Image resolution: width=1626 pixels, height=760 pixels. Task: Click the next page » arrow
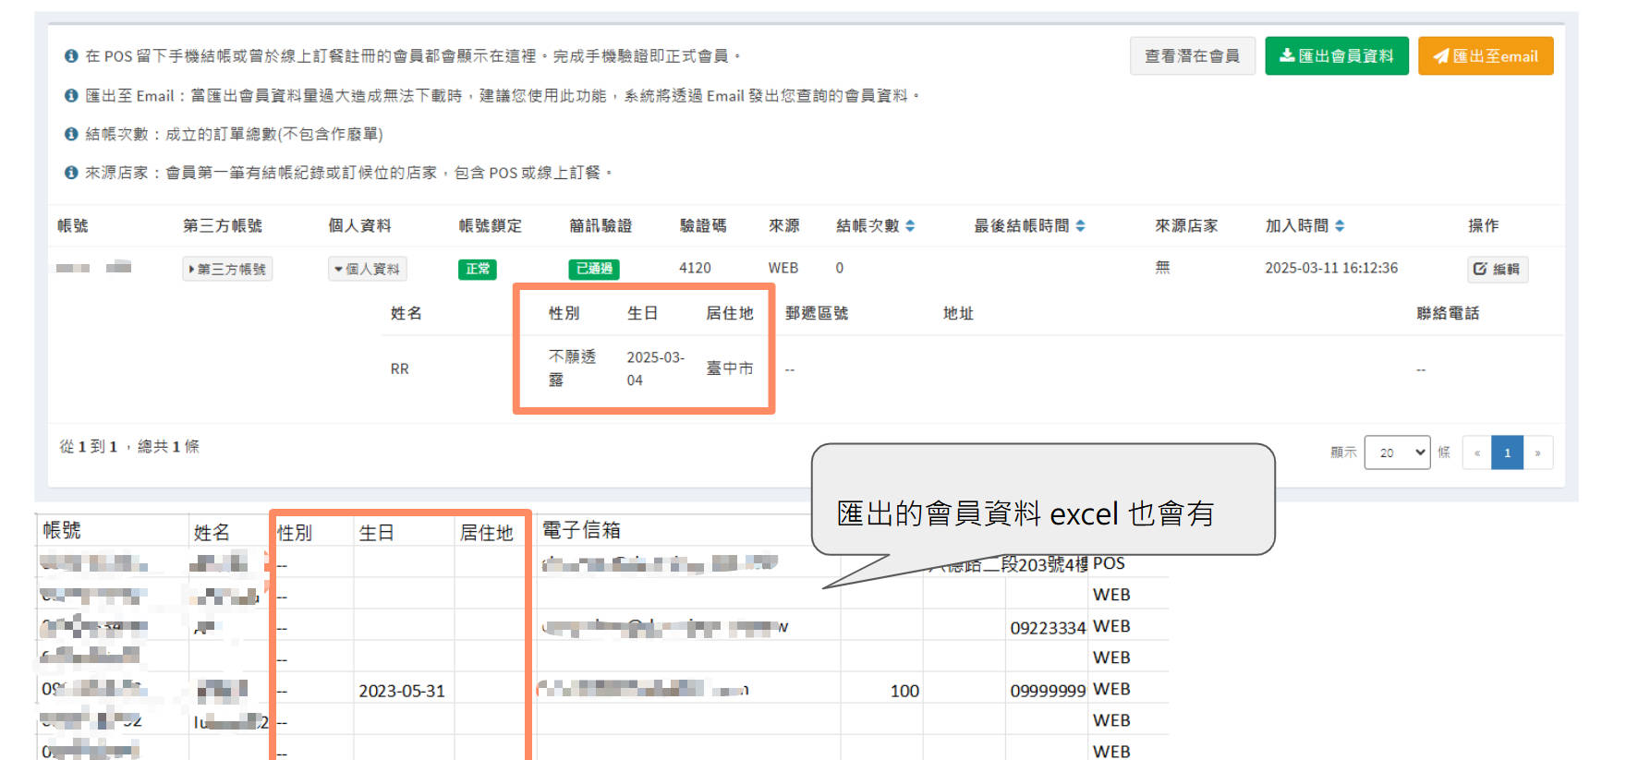pos(1537,452)
